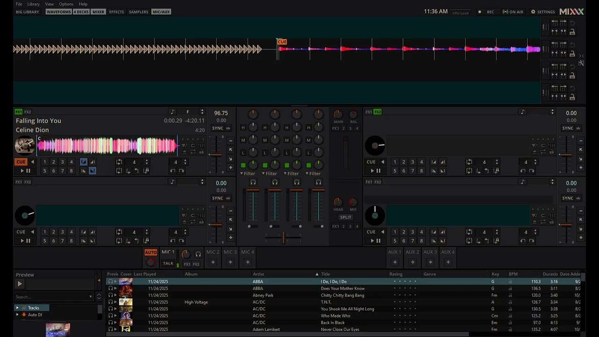The height and width of the screenshot is (337, 599).
Task: Toggle the REC recording button
Action: pos(486,12)
